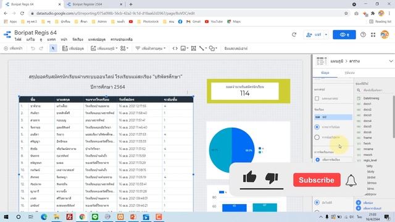Switch to Boripat Register 2564 browser tab
The image size is (395, 222).
[x=94, y=4]
